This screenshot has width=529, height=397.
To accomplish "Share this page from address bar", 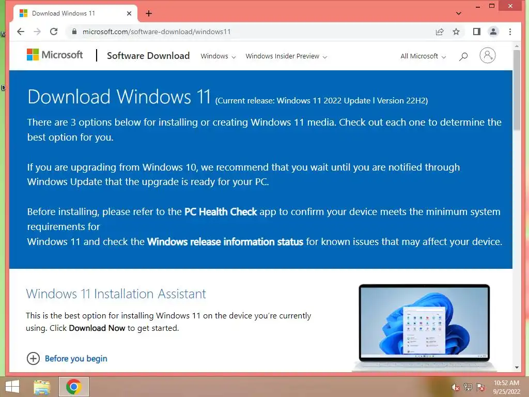I will click(440, 32).
